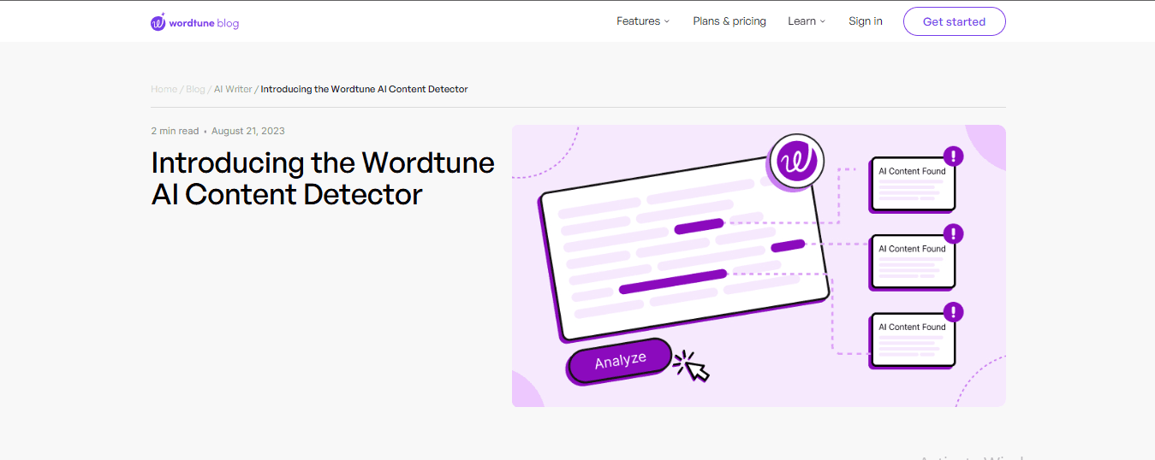Expand the Features dropdown menu
Screen dimensions: 1155x460
click(x=643, y=21)
